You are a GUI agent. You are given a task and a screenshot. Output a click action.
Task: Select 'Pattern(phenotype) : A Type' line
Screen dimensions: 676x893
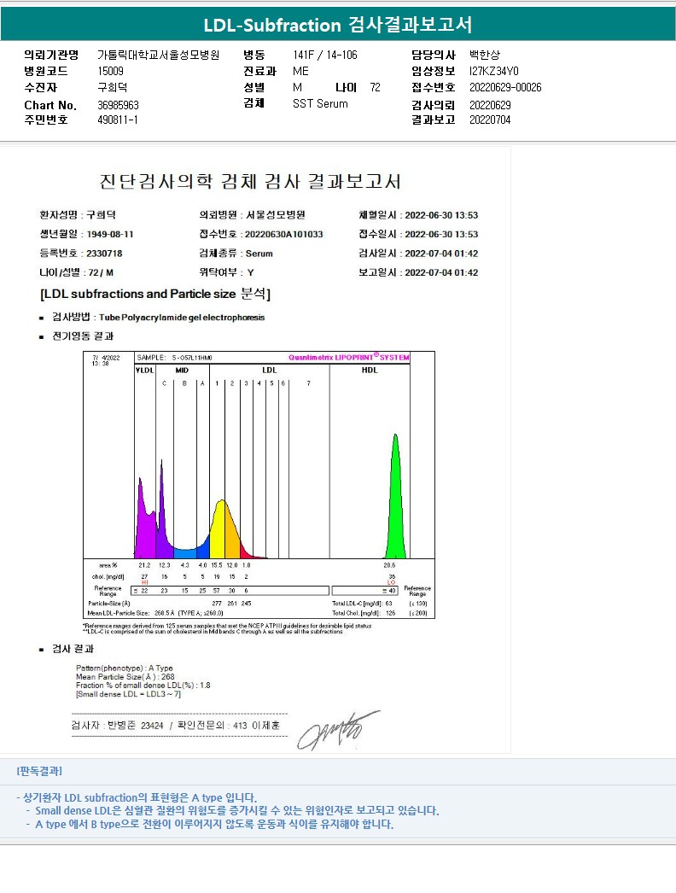tap(124, 668)
